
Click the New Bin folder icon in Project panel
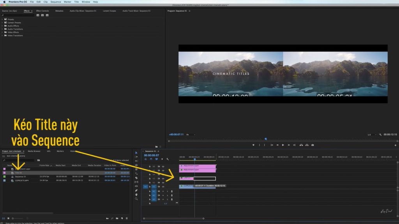117,218
